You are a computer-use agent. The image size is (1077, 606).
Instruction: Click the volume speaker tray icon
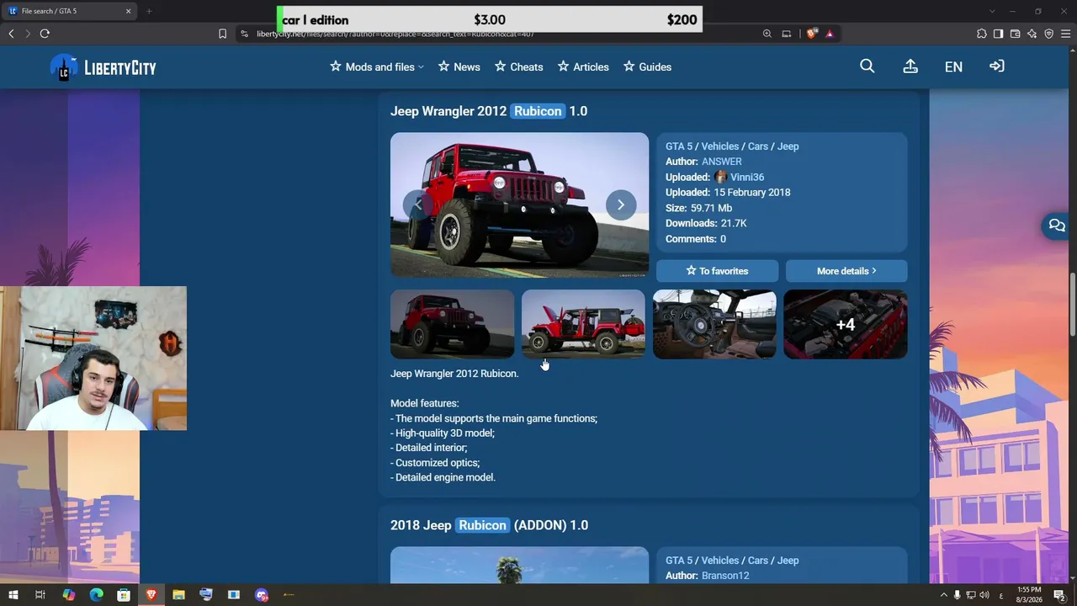point(984,595)
